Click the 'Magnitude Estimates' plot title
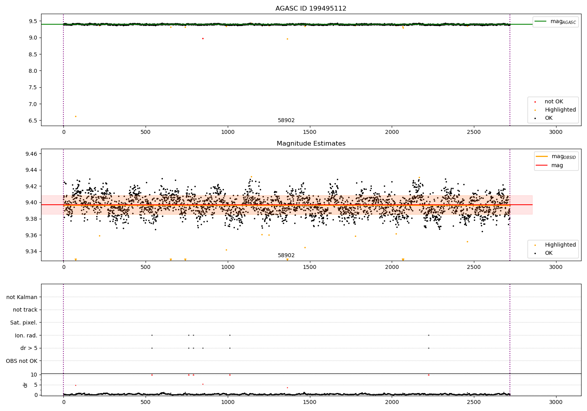The width and height of the screenshot is (587, 411). coord(311,143)
